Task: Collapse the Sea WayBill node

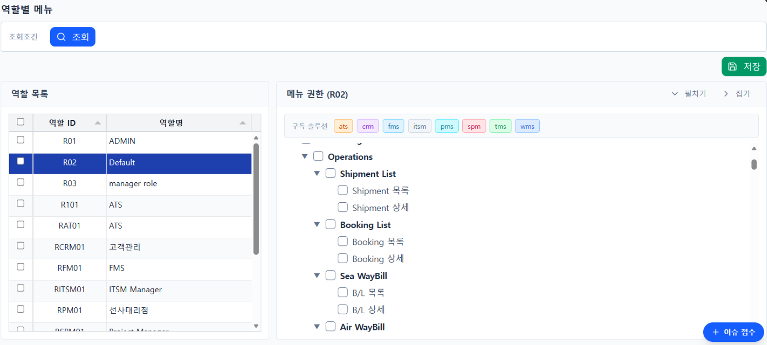Action: 317,275
